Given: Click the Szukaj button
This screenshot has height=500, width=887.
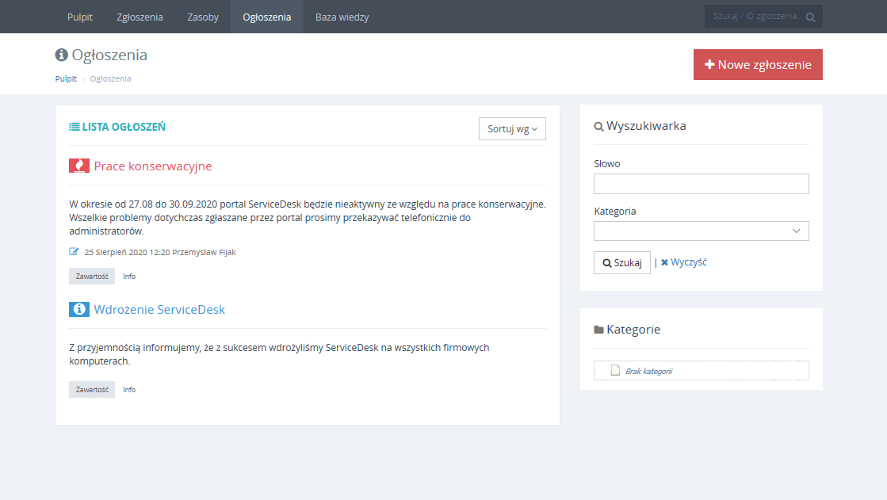Looking at the screenshot, I should [621, 262].
